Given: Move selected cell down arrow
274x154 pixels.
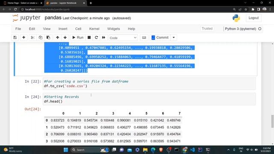Looking at the screenshot, I should pos(65,38).
